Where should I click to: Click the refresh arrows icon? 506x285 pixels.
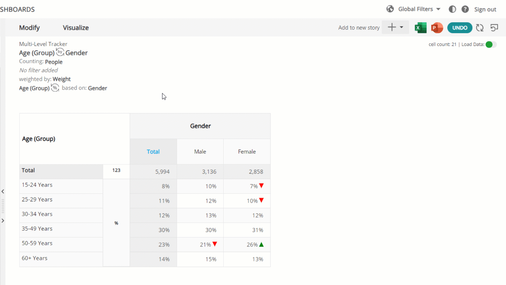[x=480, y=28]
